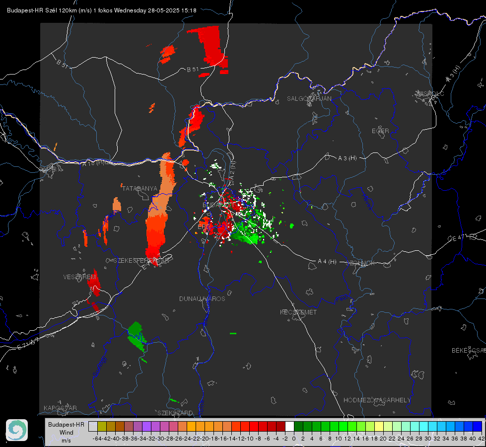Click the light gray leftmost legend swatch
Screen dimensions: 486x447
(x=93, y=426)
